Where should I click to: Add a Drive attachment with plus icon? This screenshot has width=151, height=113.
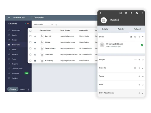point(139,93)
